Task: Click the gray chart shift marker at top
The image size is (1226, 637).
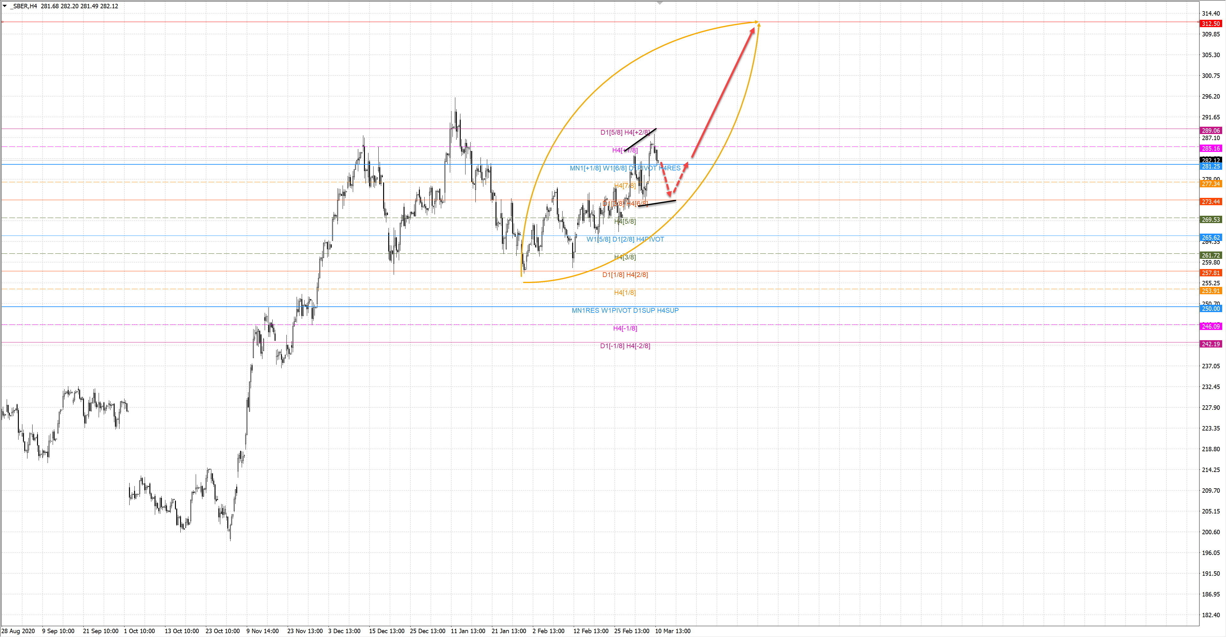Action: pyautogui.click(x=660, y=3)
